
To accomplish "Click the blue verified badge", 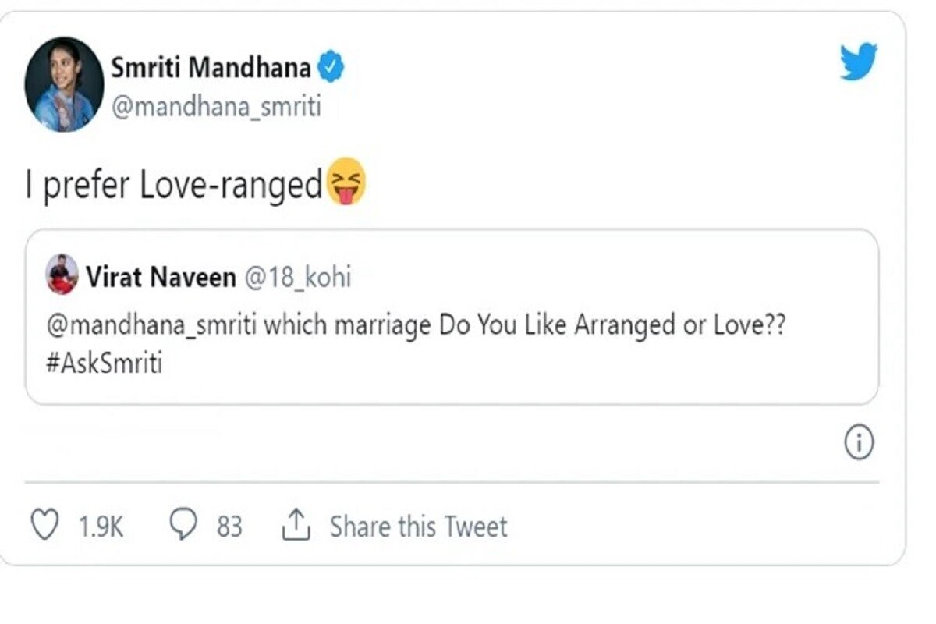I will (x=331, y=69).
